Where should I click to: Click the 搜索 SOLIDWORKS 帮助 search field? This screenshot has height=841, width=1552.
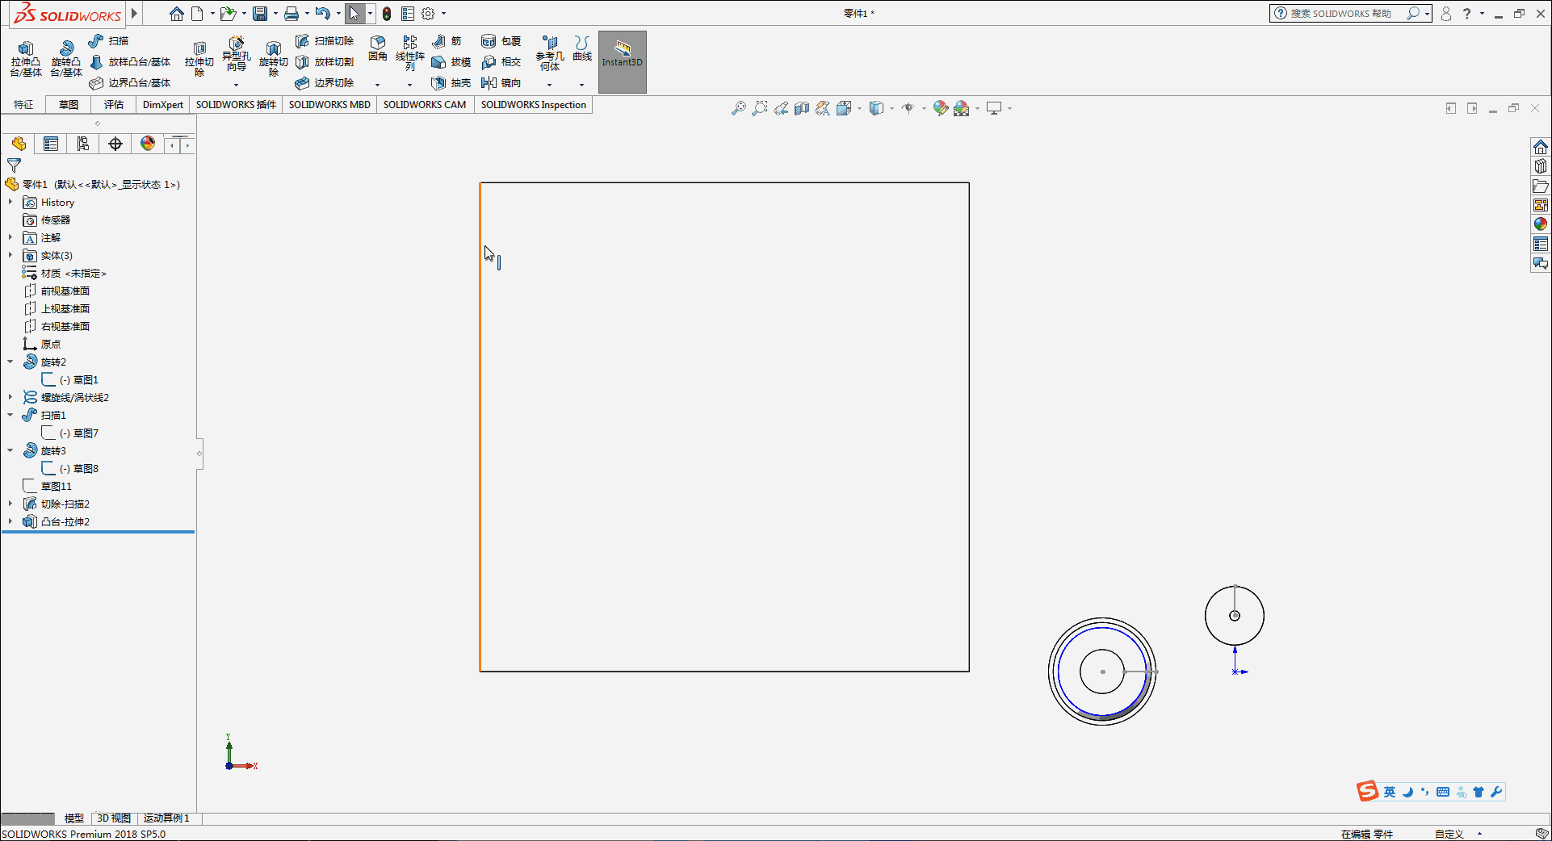pos(1341,14)
